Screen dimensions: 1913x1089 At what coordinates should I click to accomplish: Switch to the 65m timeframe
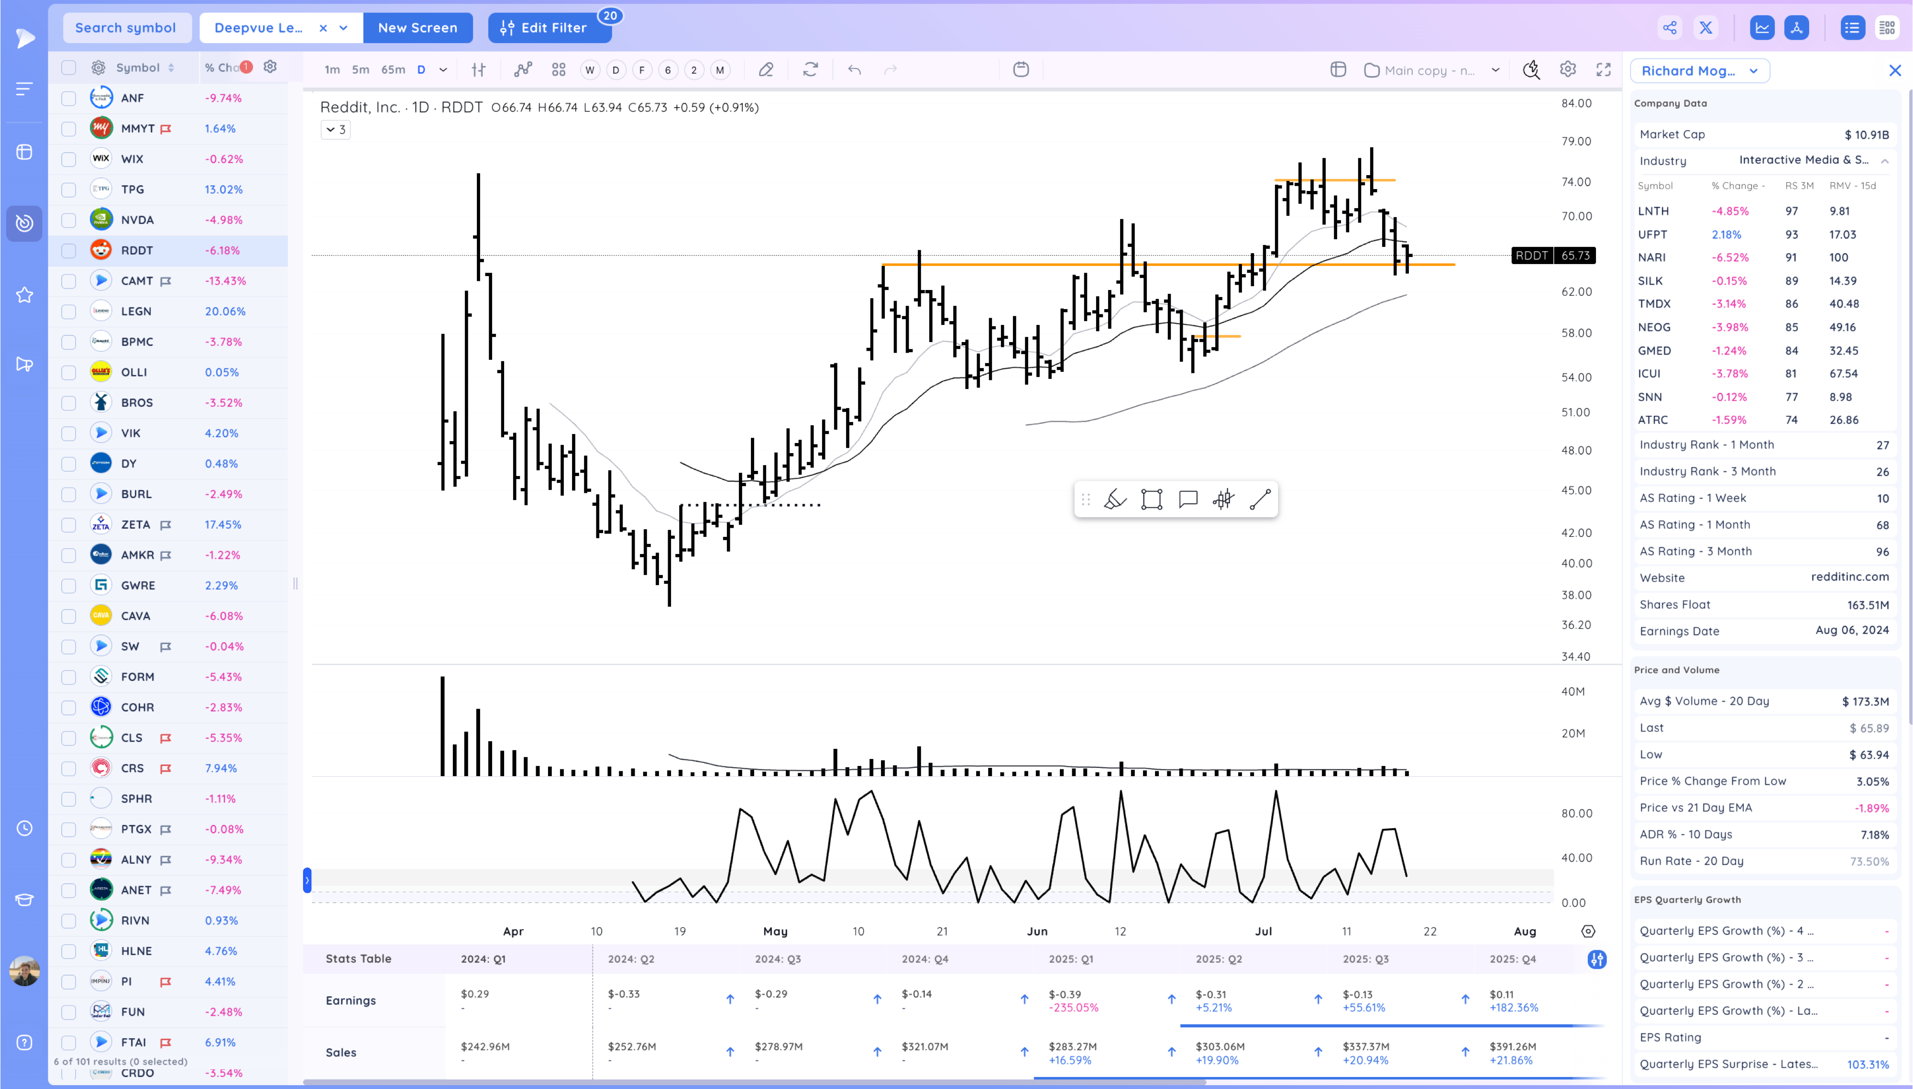(393, 69)
